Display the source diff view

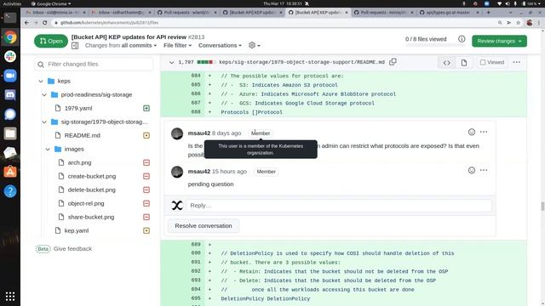(446, 63)
